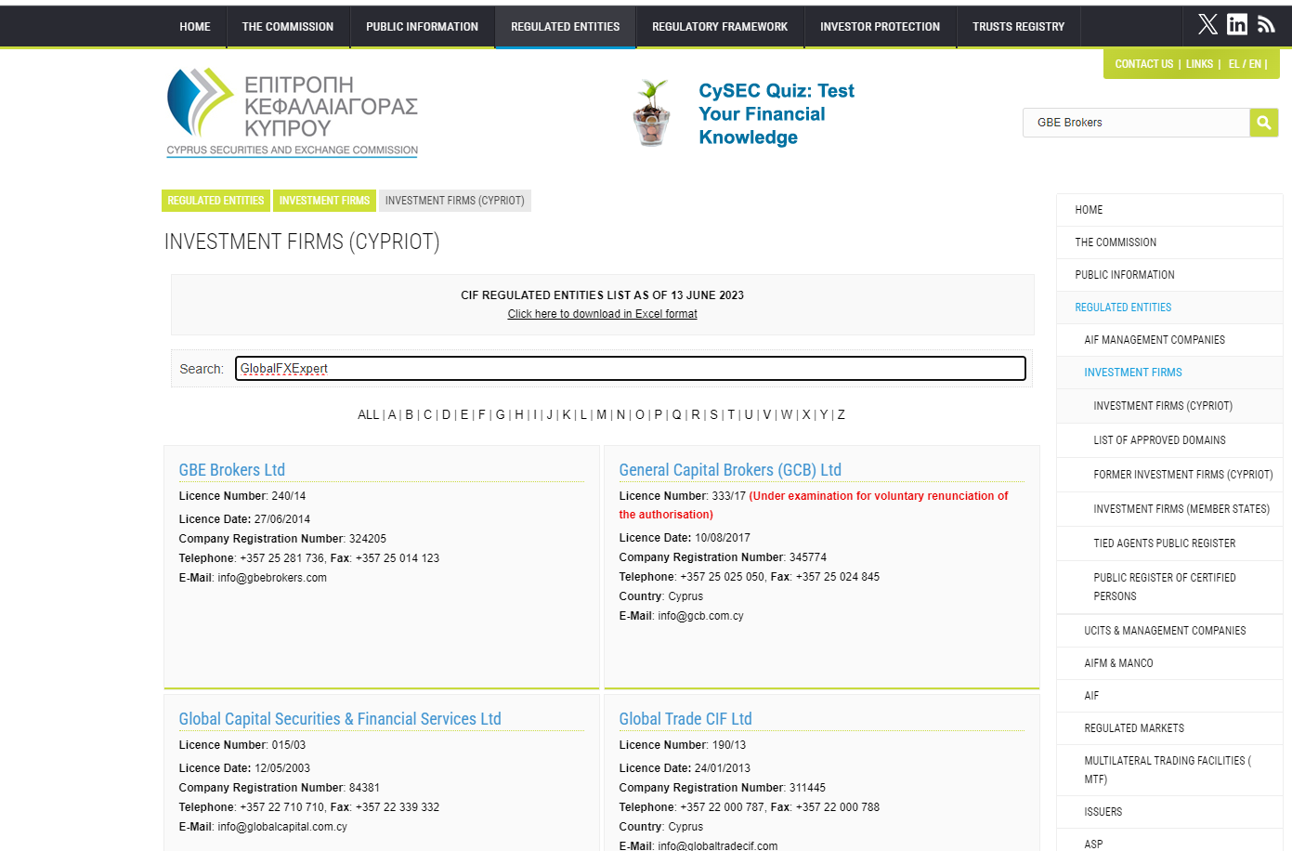1292x851 pixels.
Task: Open UCITS & Management Companies
Action: (x=1169, y=631)
